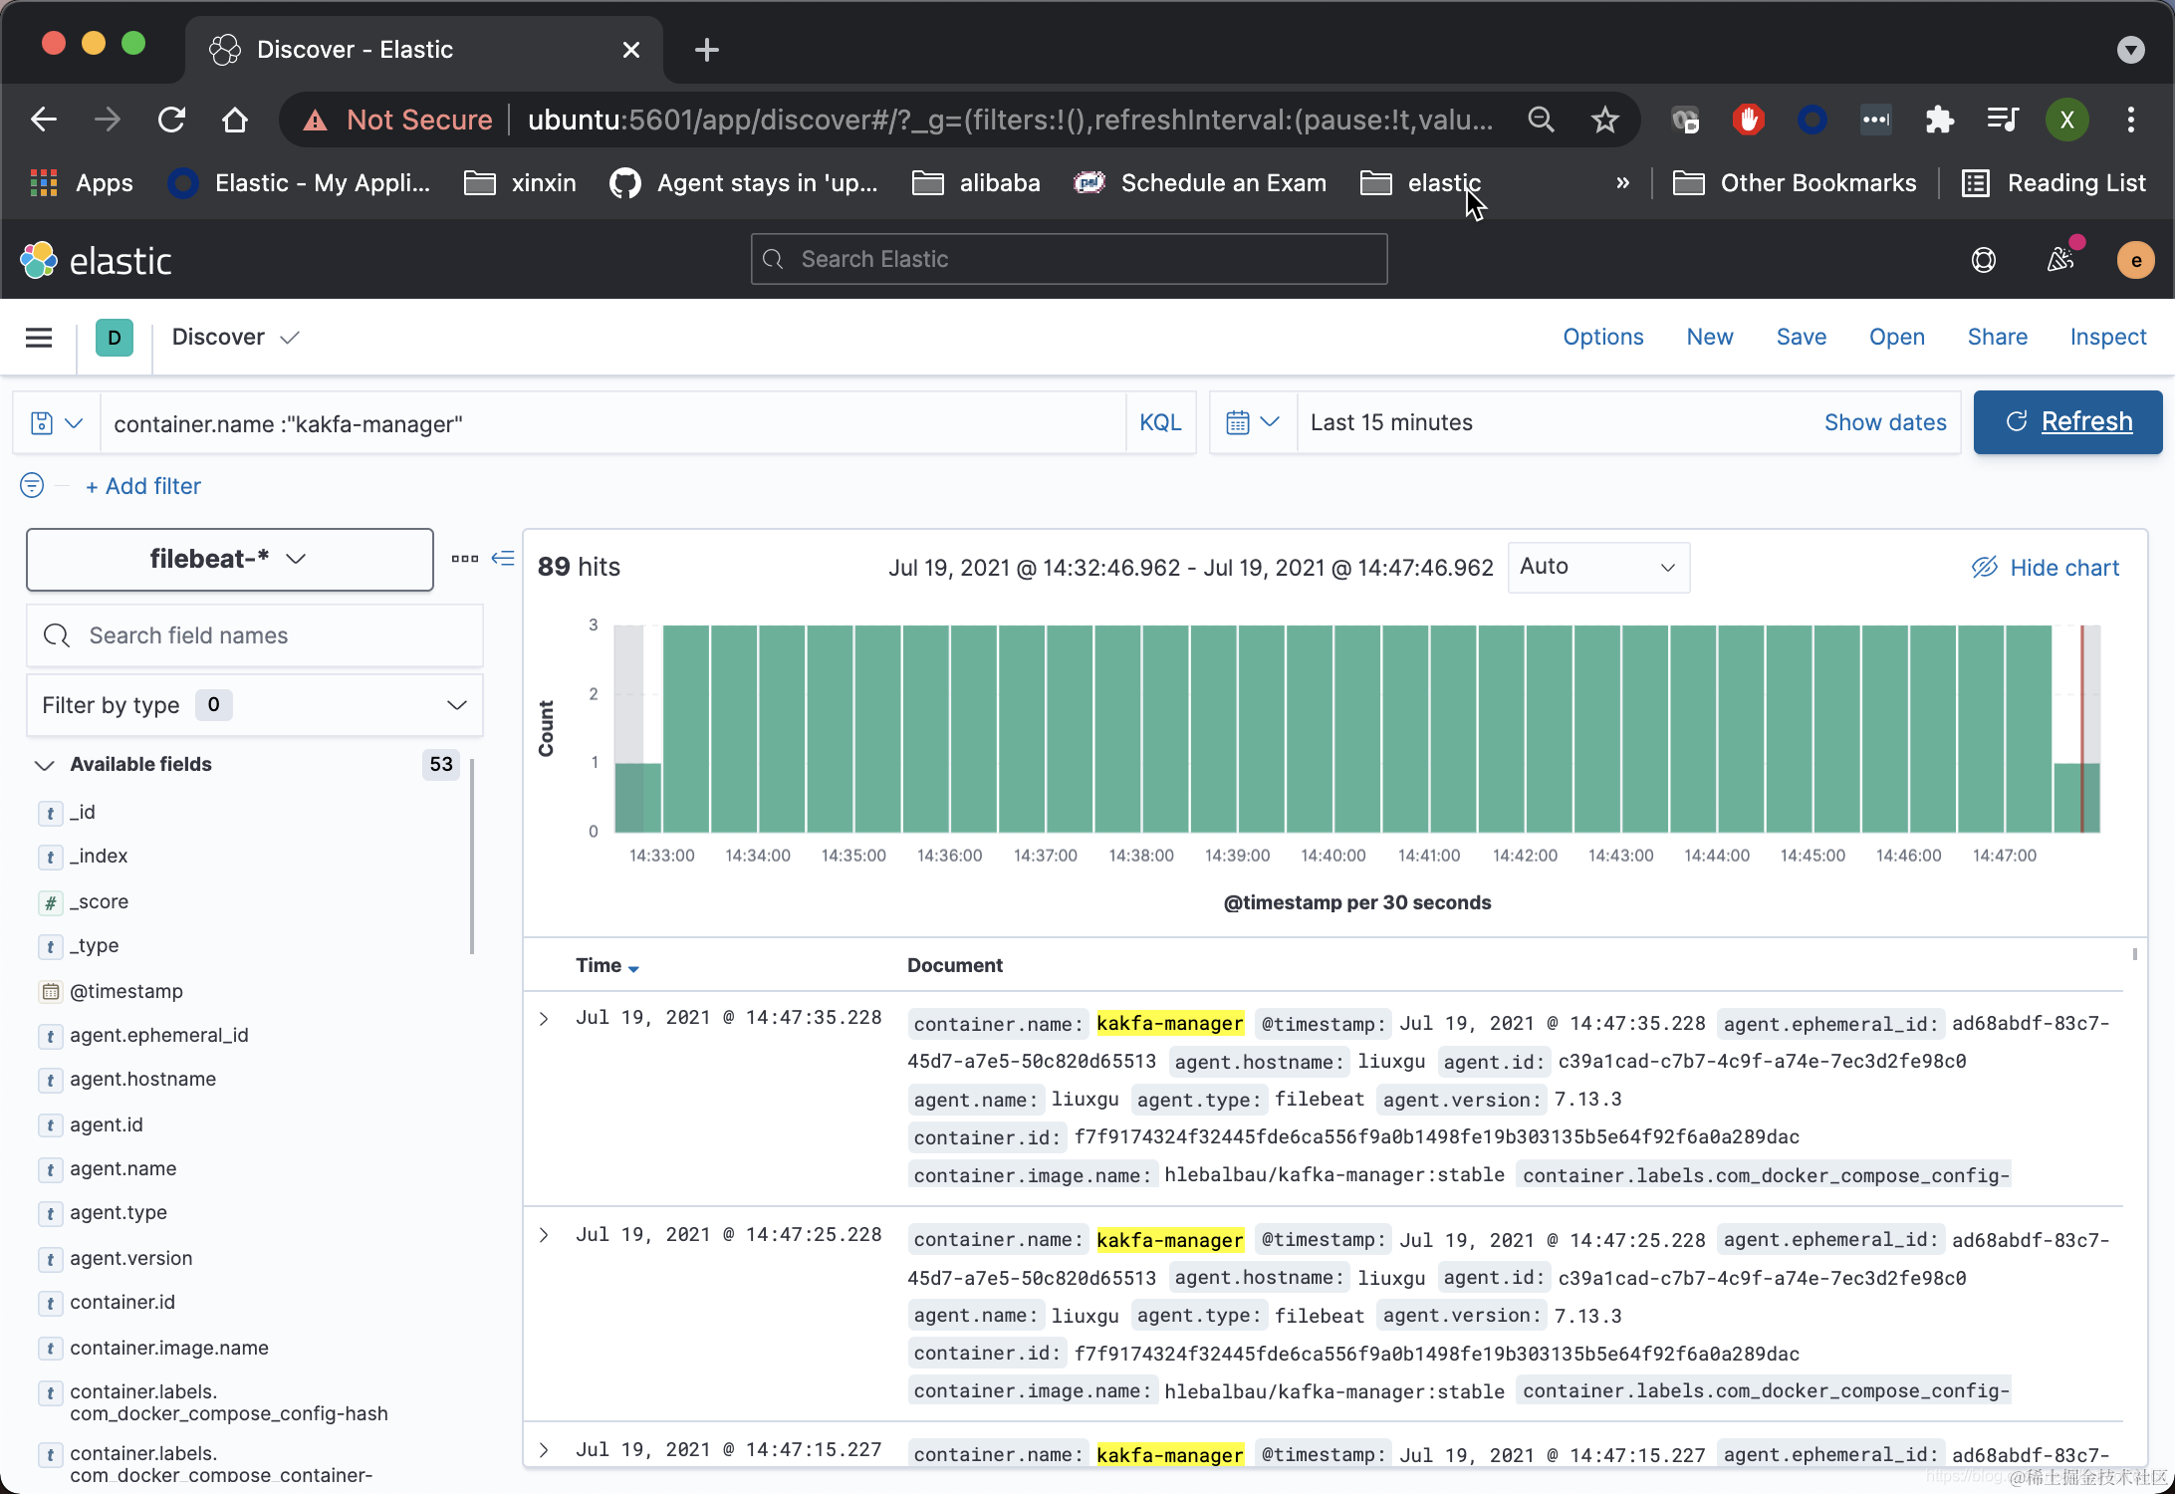This screenshot has width=2175, height=1494.
Task: Click the Help lifebuoy icon
Action: [1983, 260]
